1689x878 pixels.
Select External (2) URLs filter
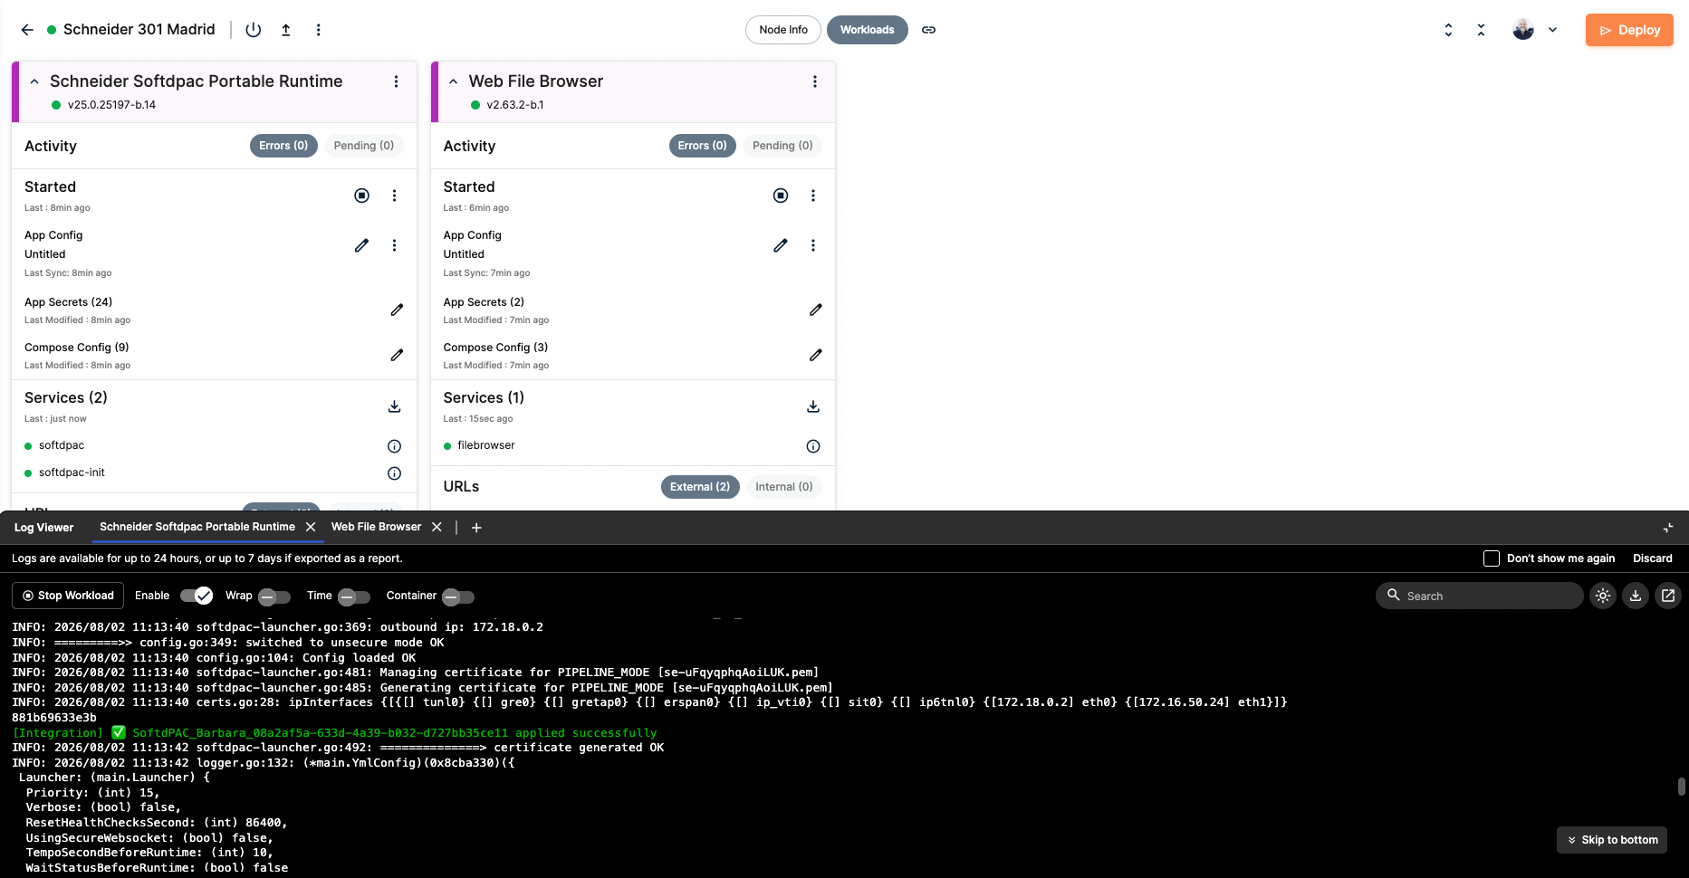pos(700,487)
